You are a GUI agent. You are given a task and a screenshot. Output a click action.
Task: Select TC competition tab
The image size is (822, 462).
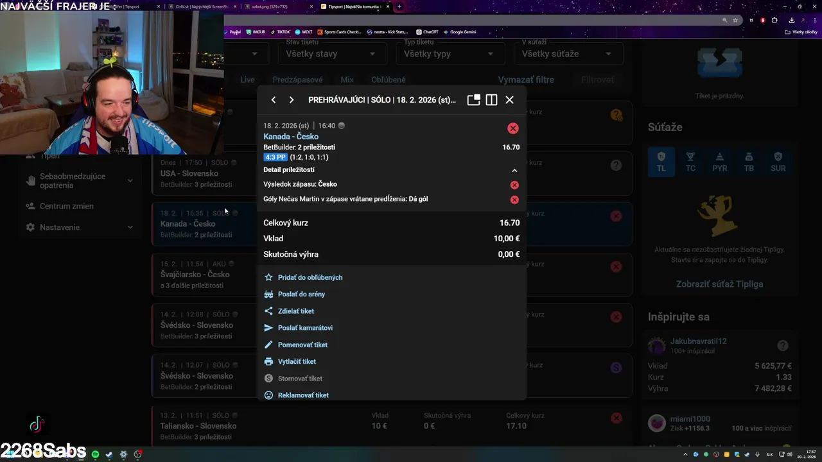pyautogui.click(x=690, y=162)
